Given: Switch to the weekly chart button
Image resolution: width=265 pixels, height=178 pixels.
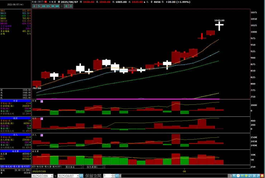Looking at the screenshot, I should tap(66, 6).
